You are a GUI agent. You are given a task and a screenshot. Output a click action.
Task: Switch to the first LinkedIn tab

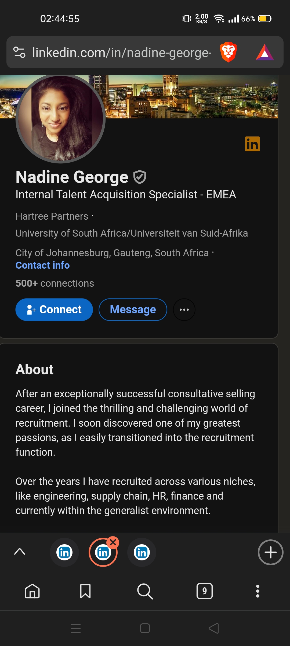[x=64, y=552]
